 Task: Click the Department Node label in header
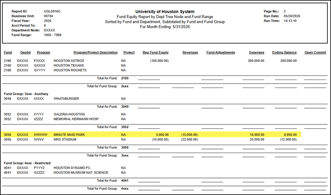click(x=25, y=30)
